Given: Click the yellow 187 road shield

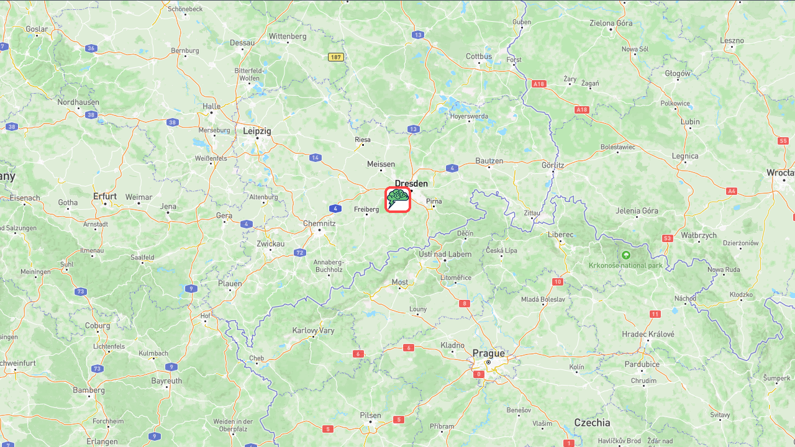Looking at the screenshot, I should (336, 57).
